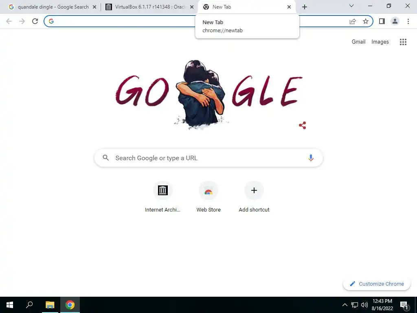This screenshot has width=417, height=313.
Task: Open the notification center
Action: pos(404,306)
